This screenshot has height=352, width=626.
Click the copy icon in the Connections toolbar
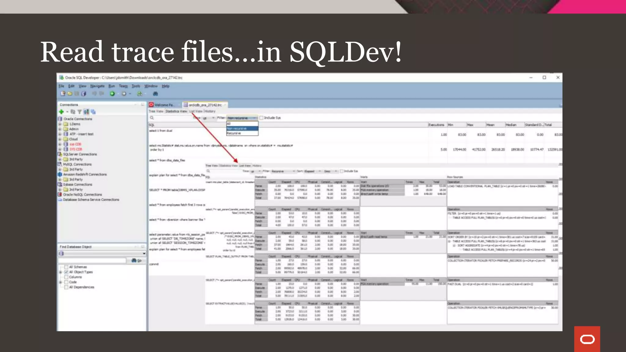click(73, 112)
